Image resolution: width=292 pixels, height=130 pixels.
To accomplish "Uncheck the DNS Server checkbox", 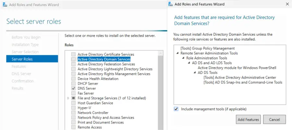I will pos(74,88).
